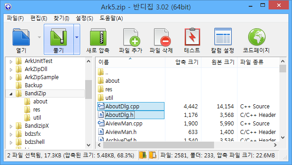The width and height of the screenshot is (292, 165).
Task: Click the 14,154 original size value
Action: (x=225, y=106)
